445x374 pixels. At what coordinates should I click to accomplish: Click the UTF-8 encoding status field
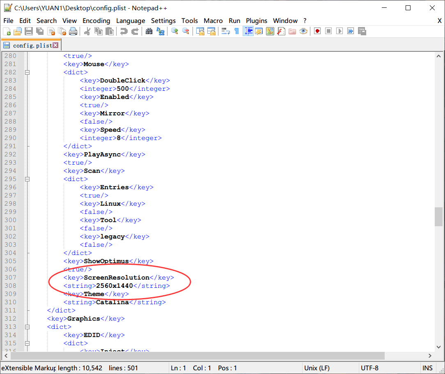369,368
